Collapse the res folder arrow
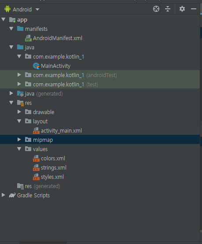 (x=11, y=103)
